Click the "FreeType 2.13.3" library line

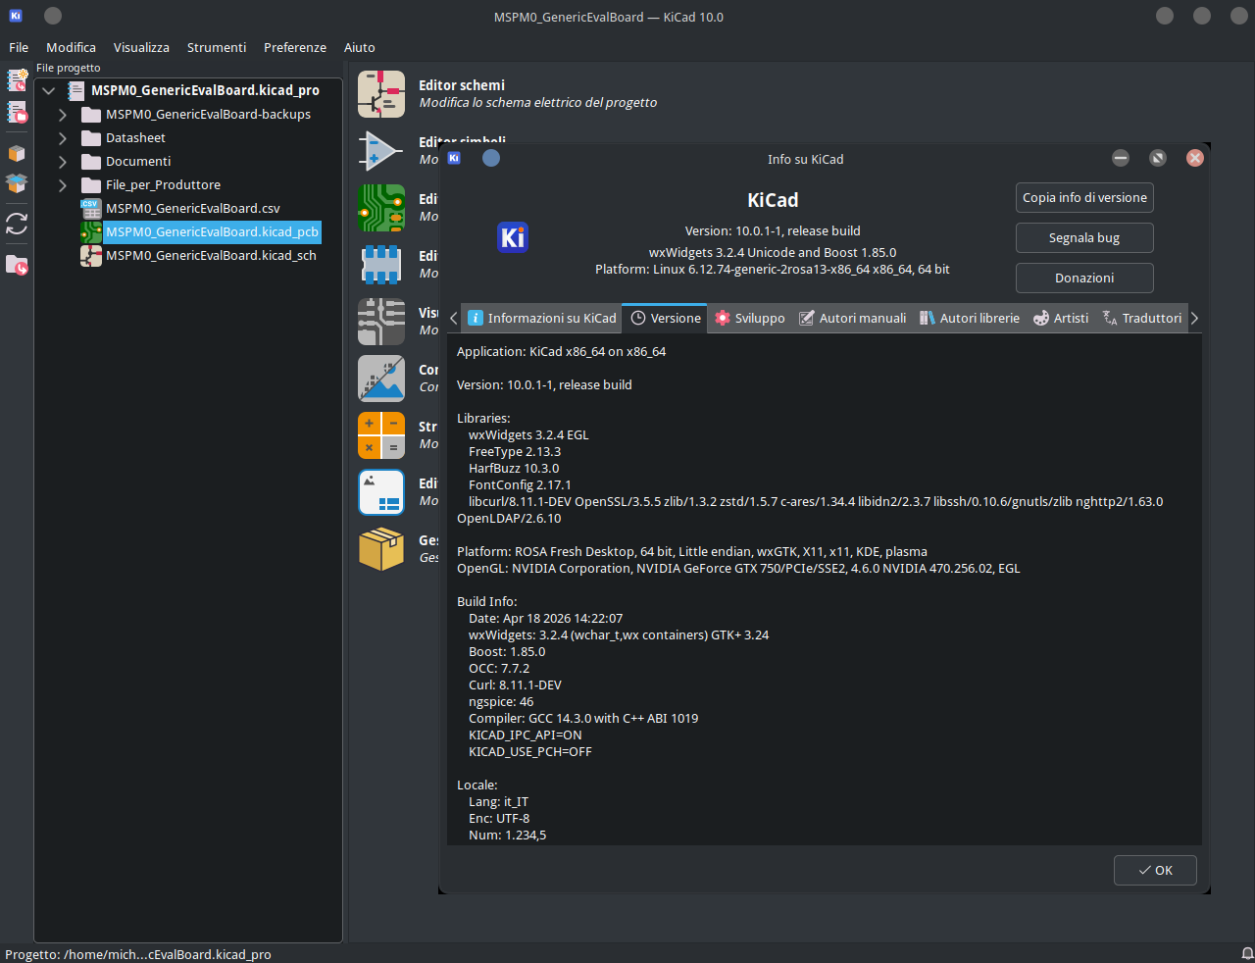(515, 451)
